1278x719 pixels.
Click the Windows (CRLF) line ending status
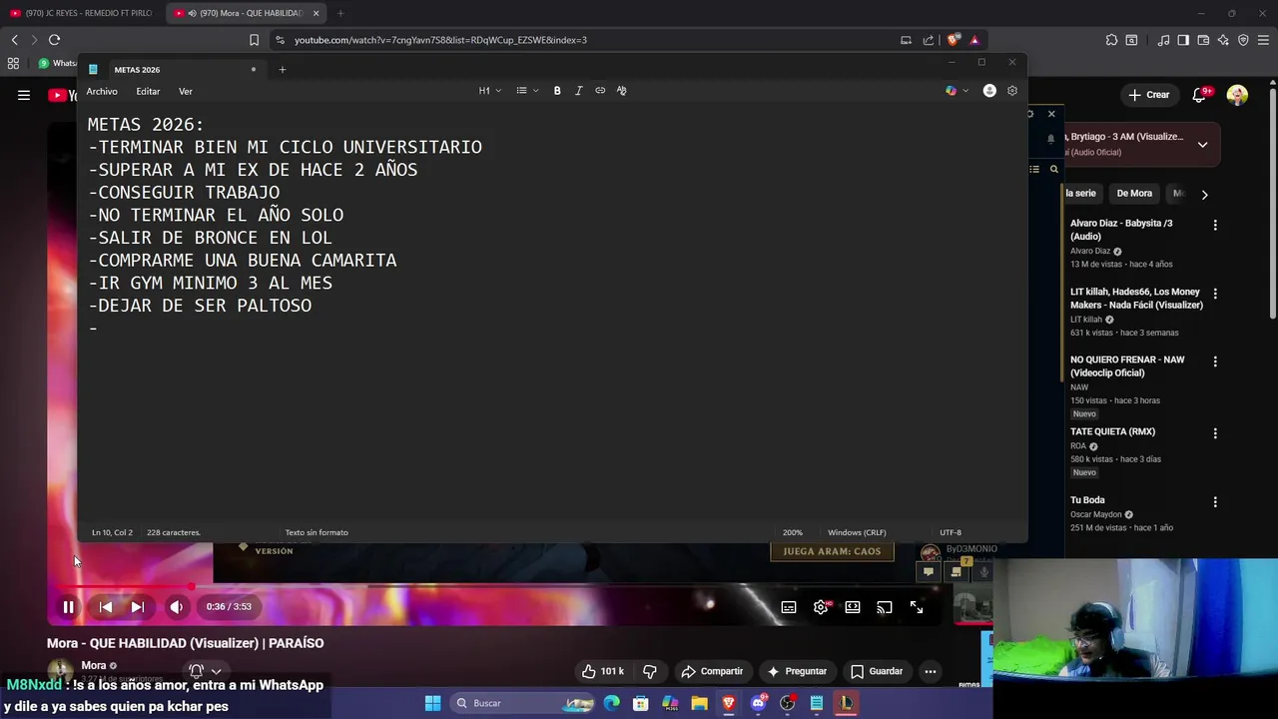(857, 532)
